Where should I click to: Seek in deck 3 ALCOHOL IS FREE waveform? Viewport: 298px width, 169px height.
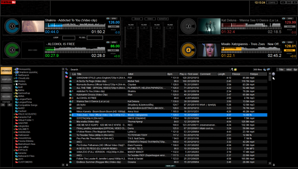tap(75, 49)
